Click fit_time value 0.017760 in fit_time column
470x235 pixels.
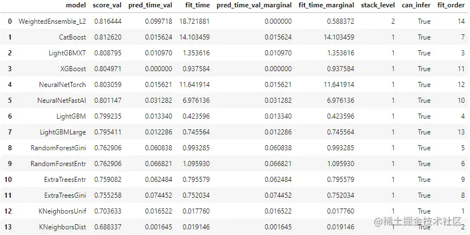196,211
